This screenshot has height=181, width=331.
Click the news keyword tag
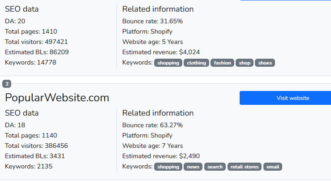193,167
